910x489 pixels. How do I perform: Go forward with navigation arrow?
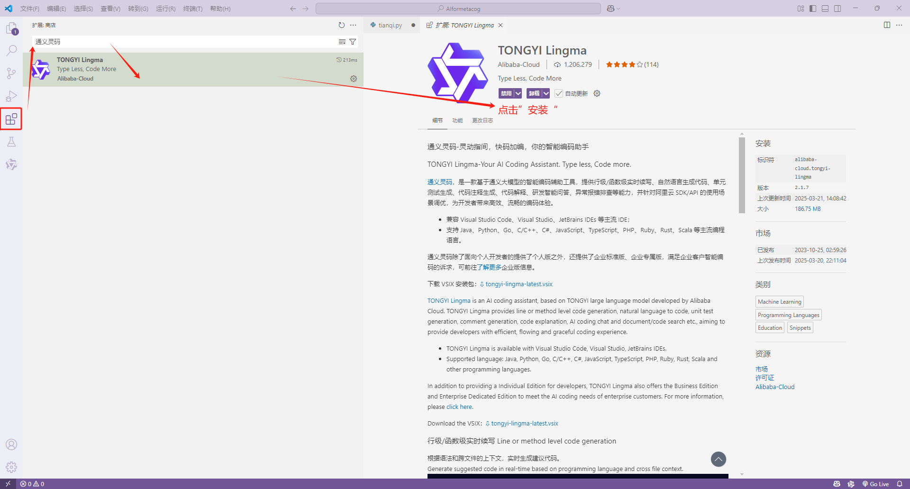coord(306,9)
